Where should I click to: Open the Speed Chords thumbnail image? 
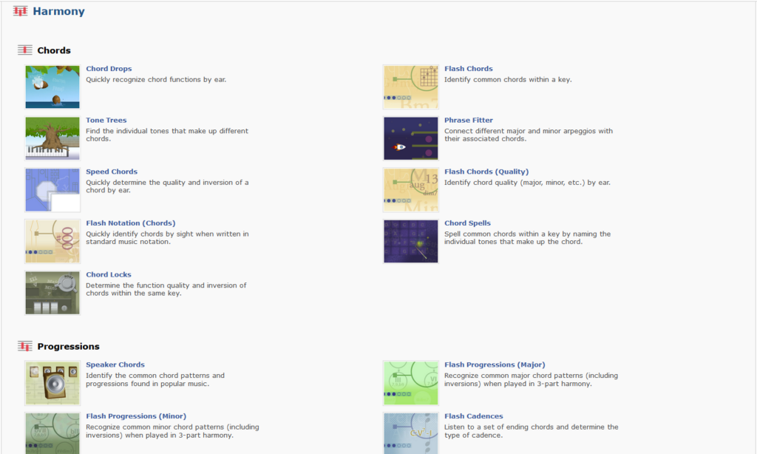pyautogui.click(x=52, y=190)
